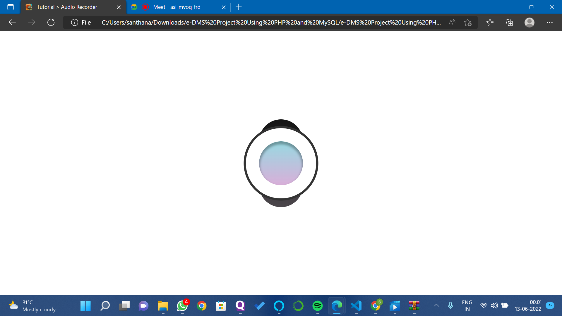Open the Collections panel

(509, 23)
